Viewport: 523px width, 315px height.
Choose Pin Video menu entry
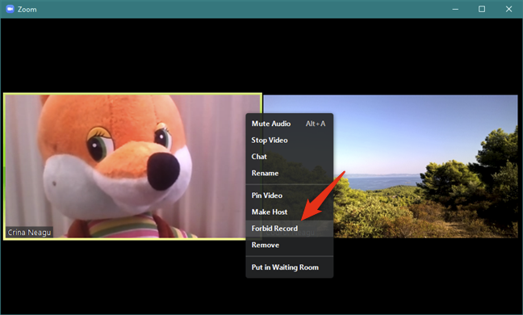(x=289, y=195)
